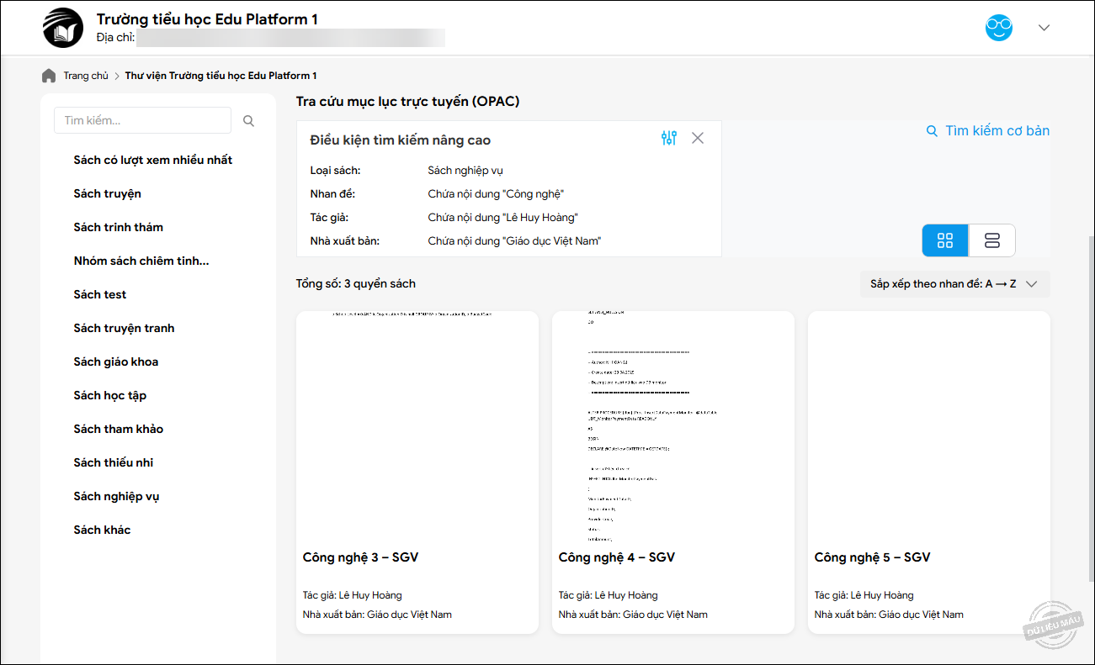This screenshot has width=1095, height=665.
Task: Select the Sách giáo khoa category
Action: pyautogui.click(x=116, y=362)
